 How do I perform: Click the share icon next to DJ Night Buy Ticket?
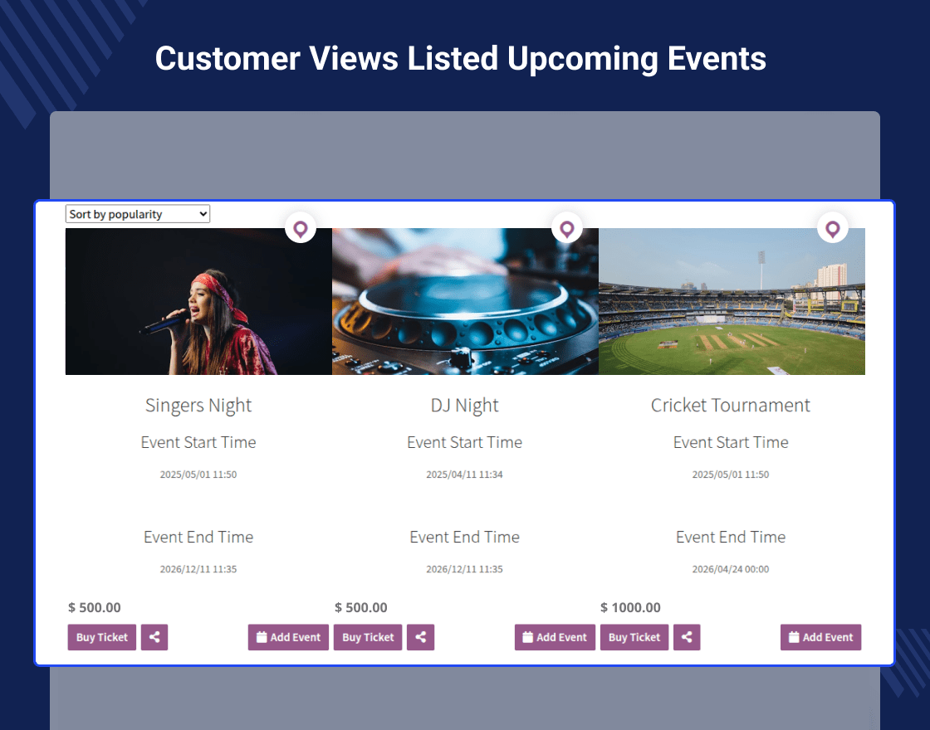coord(420,637)
